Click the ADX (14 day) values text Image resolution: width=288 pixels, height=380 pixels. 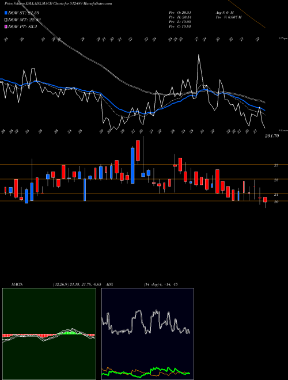(161, 284)
